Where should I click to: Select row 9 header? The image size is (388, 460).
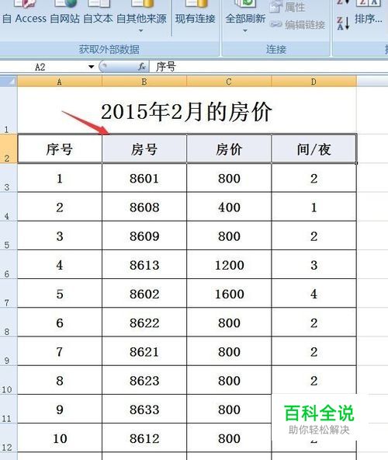[x=9, y=351]
